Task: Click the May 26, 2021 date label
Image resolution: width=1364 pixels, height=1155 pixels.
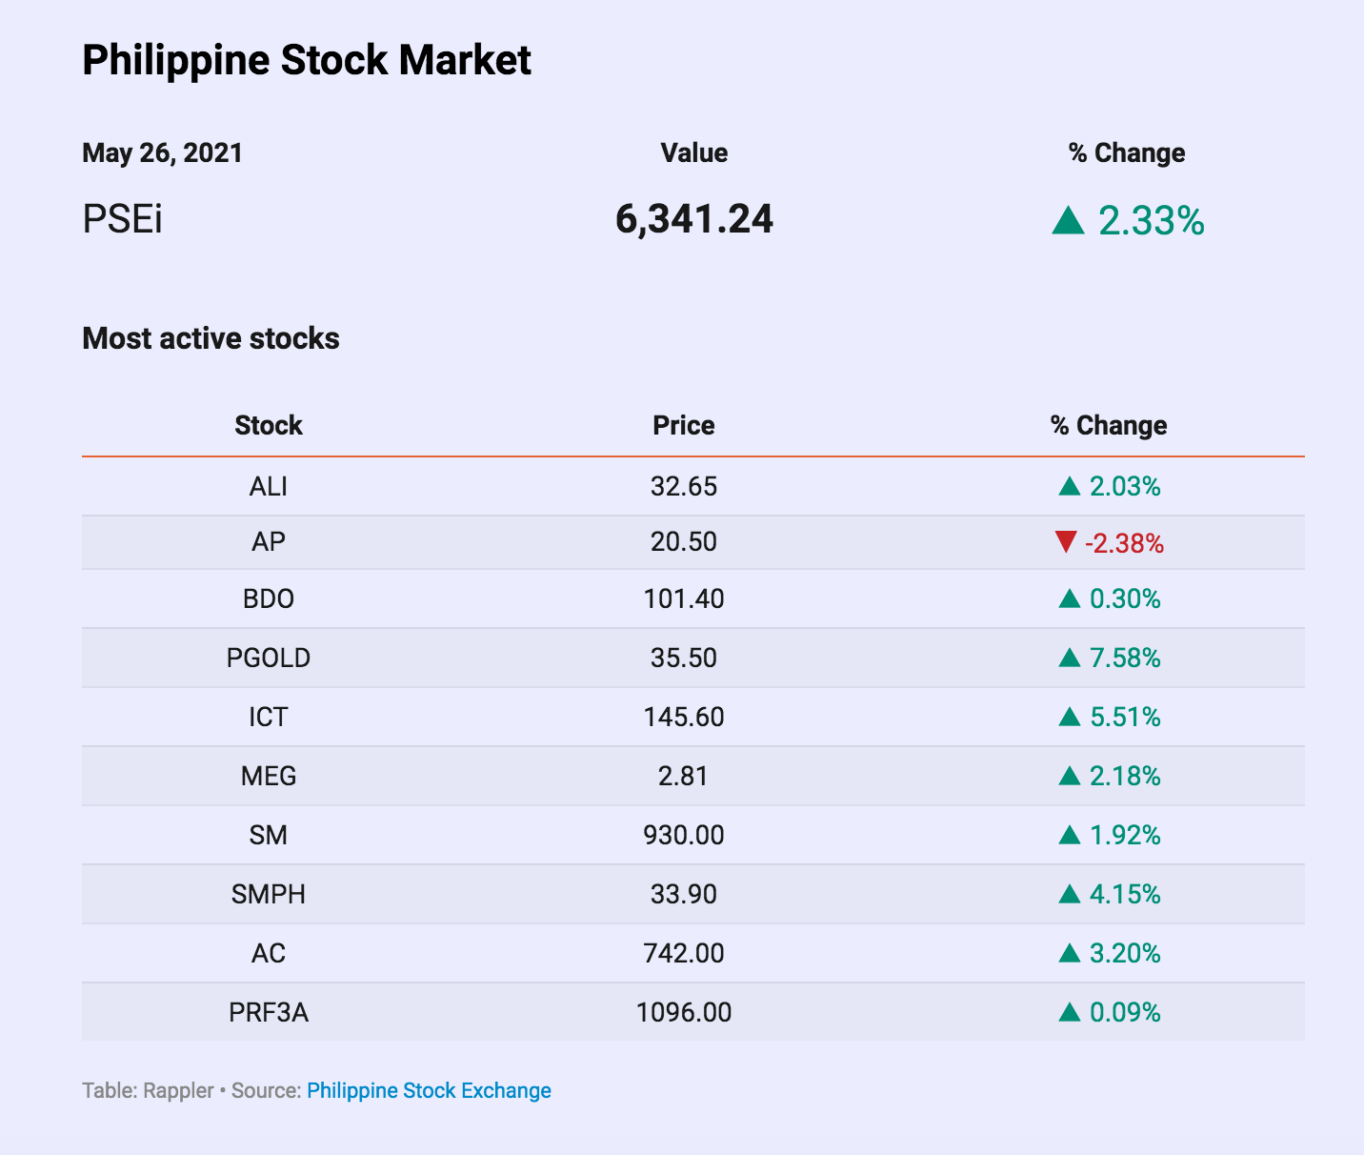Action: [x=162, y=152]
